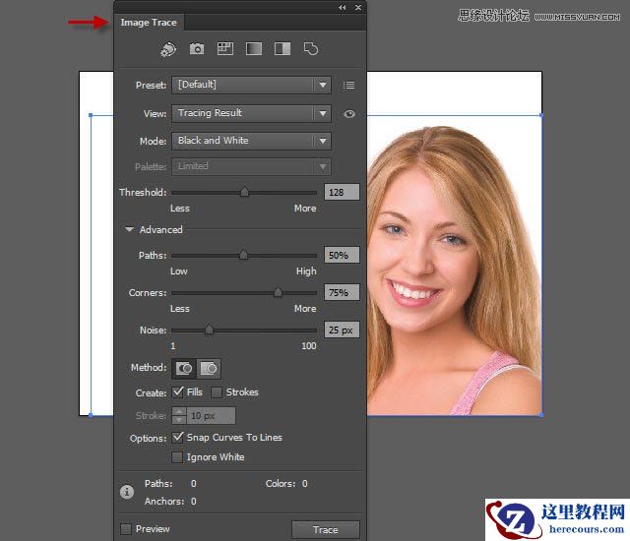Click the Corners slider handle

pos(278,292)
